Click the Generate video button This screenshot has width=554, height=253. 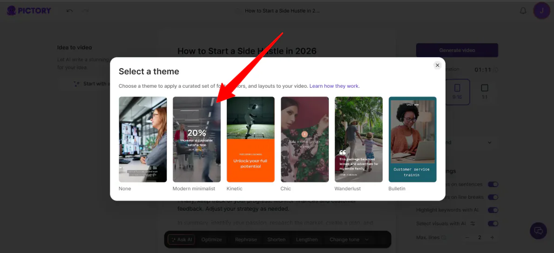click(x=457, y=50)
